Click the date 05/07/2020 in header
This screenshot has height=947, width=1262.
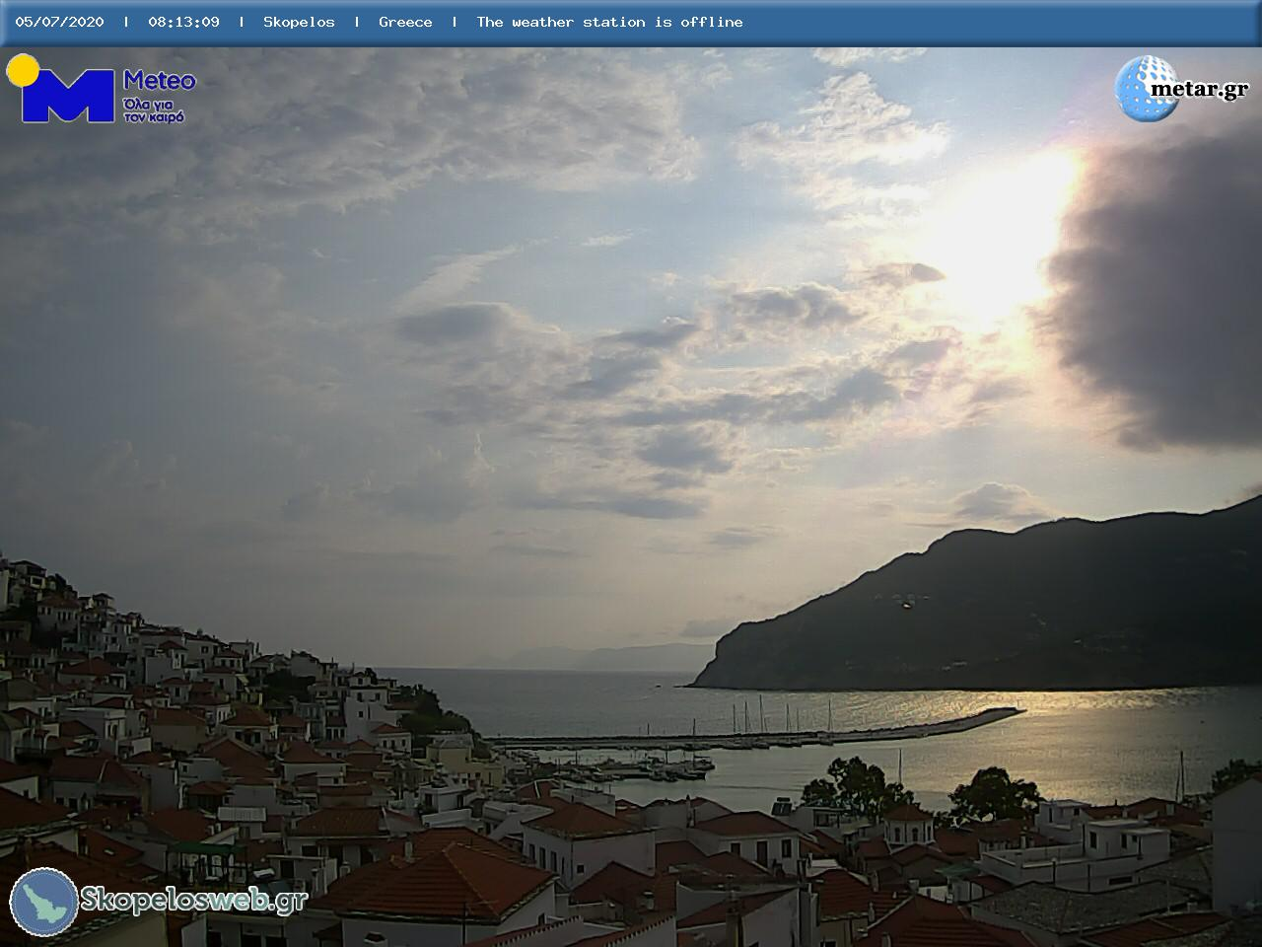pos(59,22)
